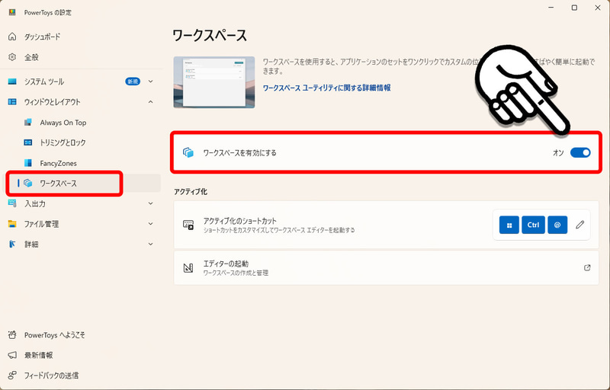
Task: Click the Always On Top icon
Action: (28, 123)
